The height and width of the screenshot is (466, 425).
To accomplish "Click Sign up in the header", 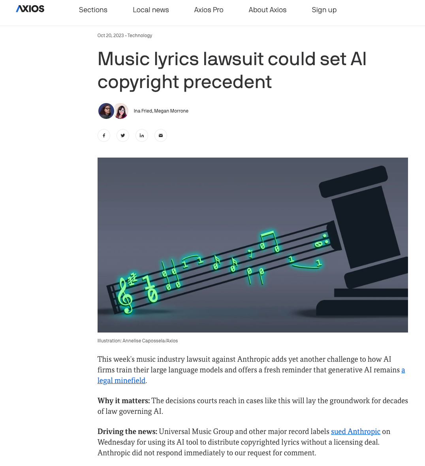I will coord(324,10).
